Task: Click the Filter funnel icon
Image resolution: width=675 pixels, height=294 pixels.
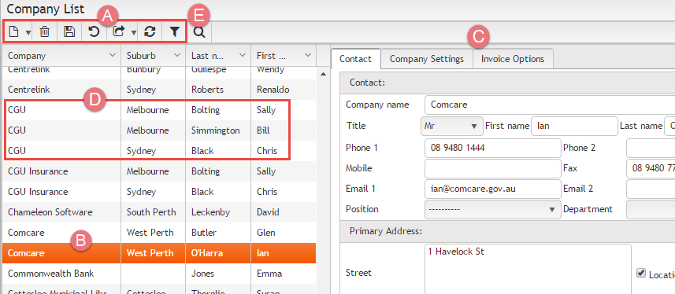Action: (174, 31)
